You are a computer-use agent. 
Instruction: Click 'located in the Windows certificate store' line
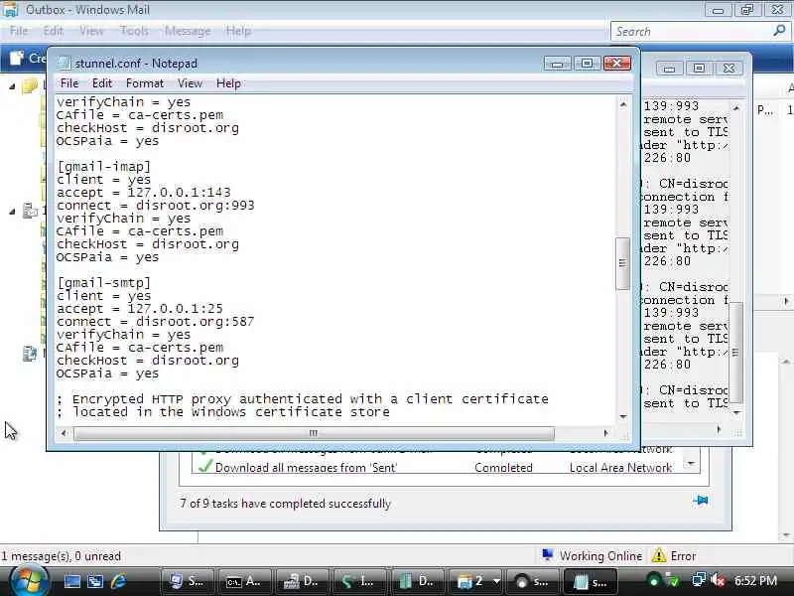[223, 411]
